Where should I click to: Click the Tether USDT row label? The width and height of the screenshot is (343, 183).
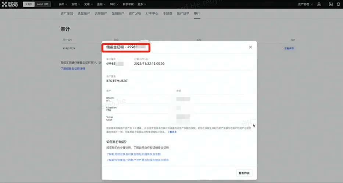pos(110,118)
